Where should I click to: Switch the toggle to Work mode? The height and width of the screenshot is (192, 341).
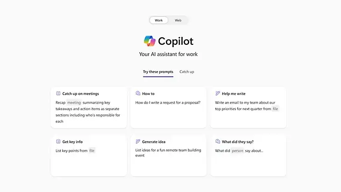coord(159,20)
